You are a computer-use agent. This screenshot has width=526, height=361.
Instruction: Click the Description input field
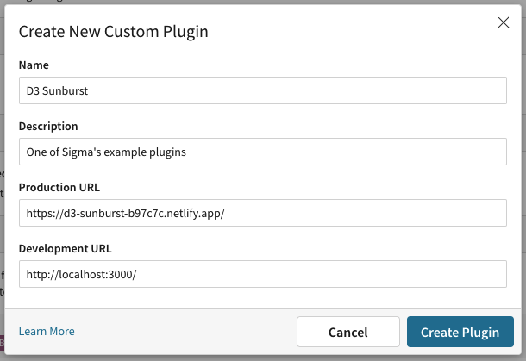(263, 152)
